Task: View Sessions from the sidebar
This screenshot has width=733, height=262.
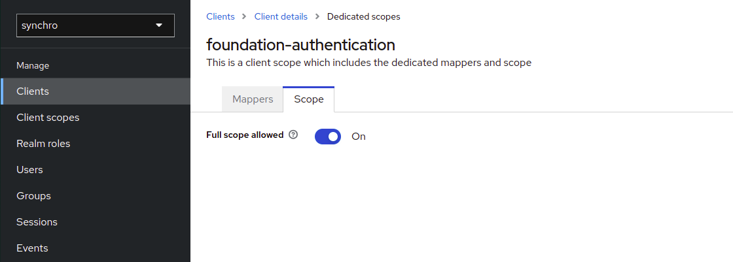Action: 37,222
